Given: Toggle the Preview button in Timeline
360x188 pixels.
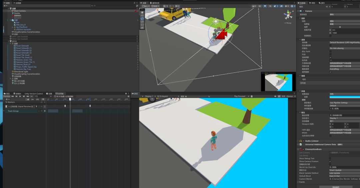Looking at the screenshot, I should coord(7,96).
